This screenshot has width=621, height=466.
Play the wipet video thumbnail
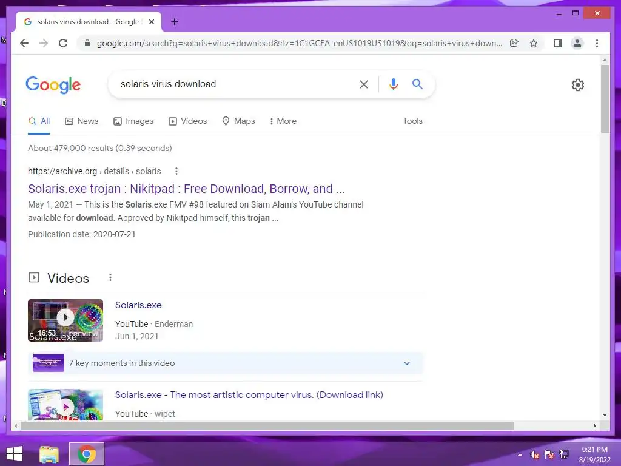pyautogui.click(x=65, y=405)
